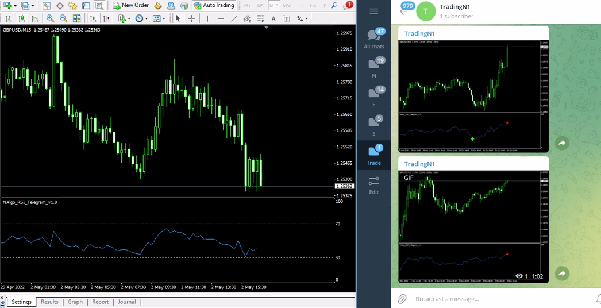Viewport: 601px width, 308px height.
Task: Select the M30 timeframe
Action: pyautogui.click(x=287, y=6)
